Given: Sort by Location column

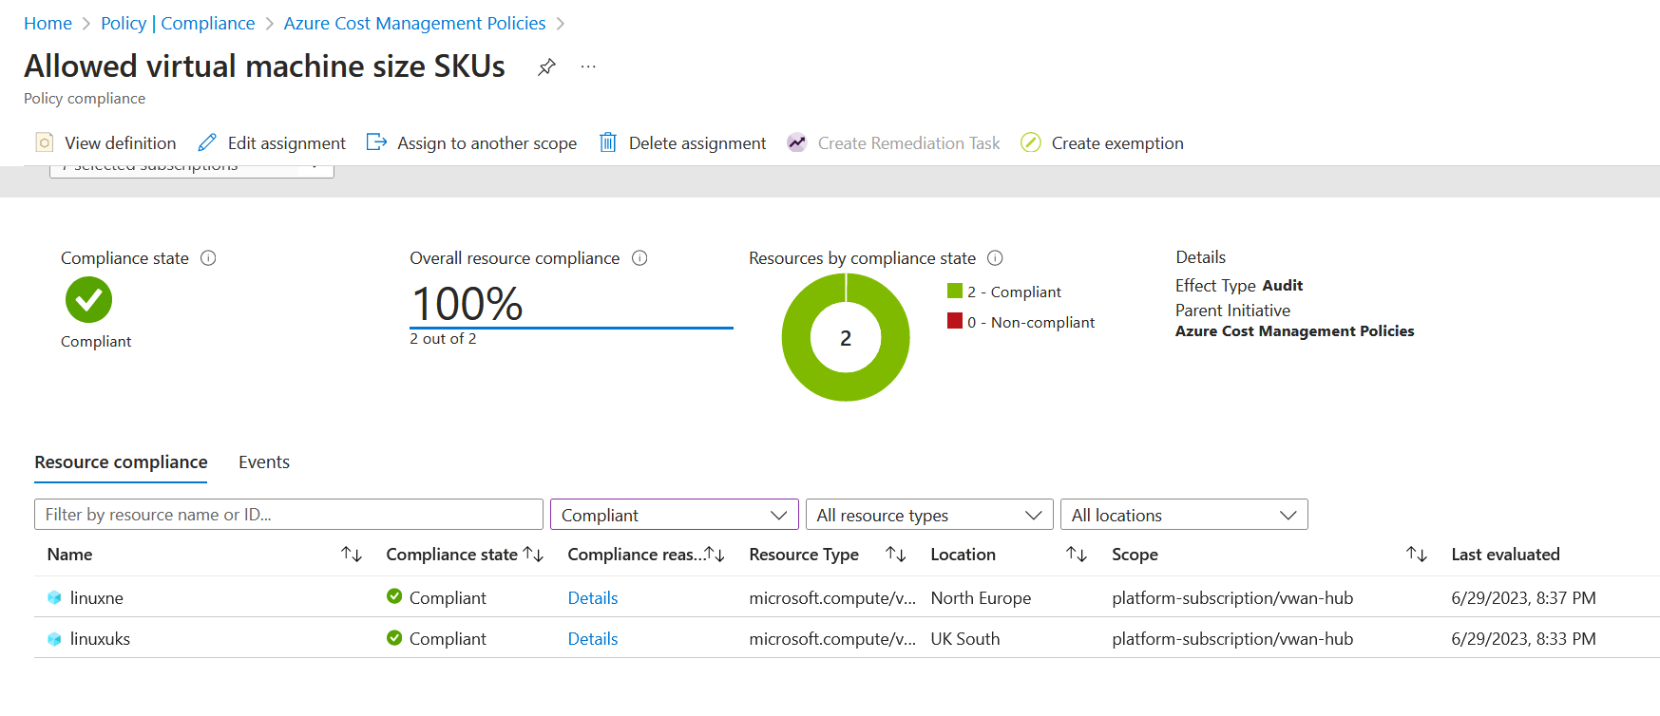Looking at the screenshot, I should pos(1077,554).
